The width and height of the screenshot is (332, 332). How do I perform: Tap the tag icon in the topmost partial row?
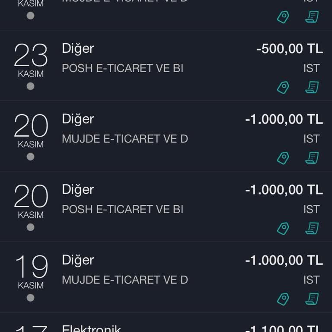[283, 17]
